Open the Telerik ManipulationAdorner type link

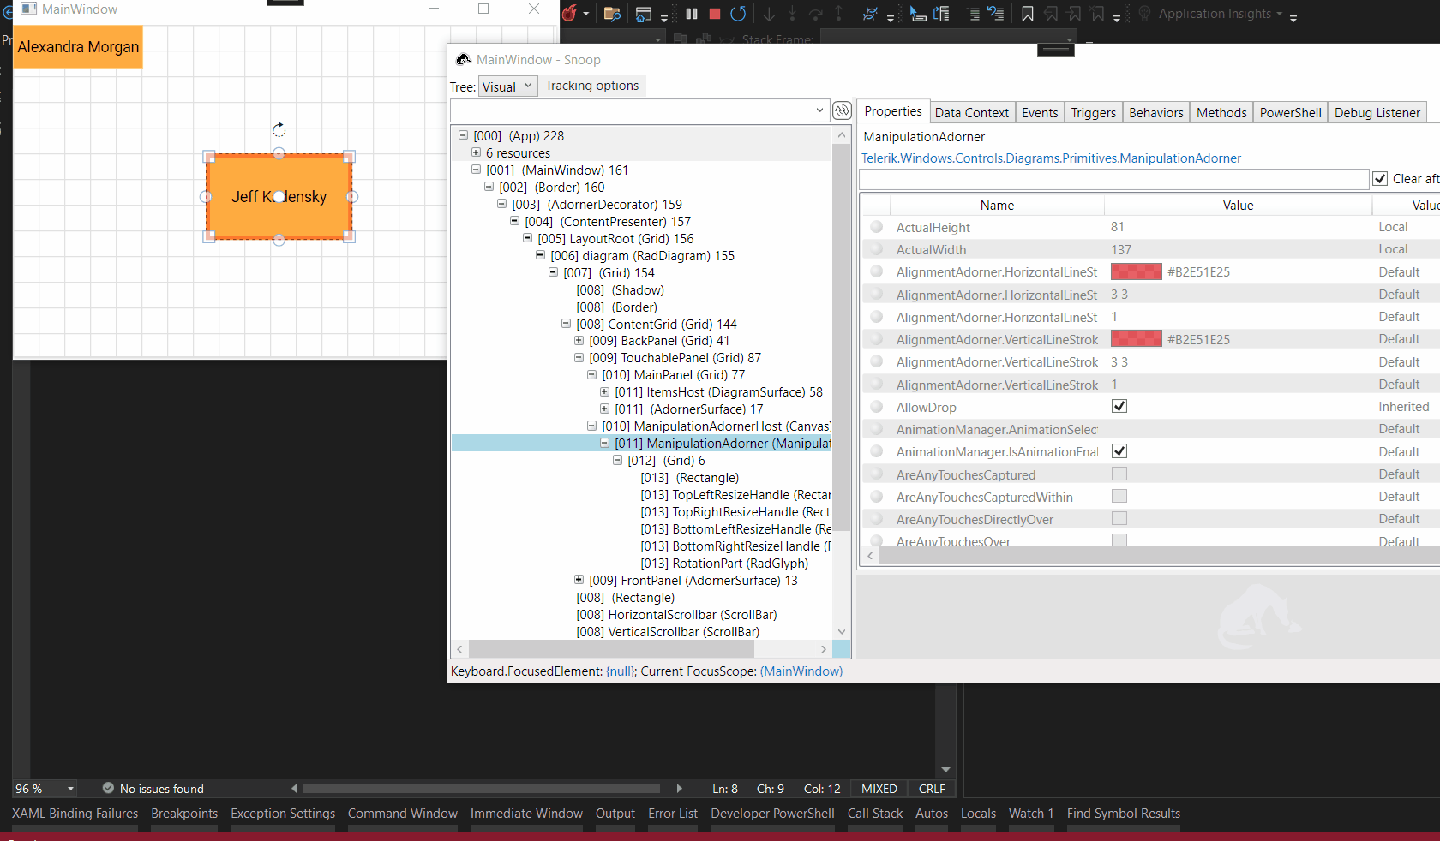click(x=1051, y=158)
